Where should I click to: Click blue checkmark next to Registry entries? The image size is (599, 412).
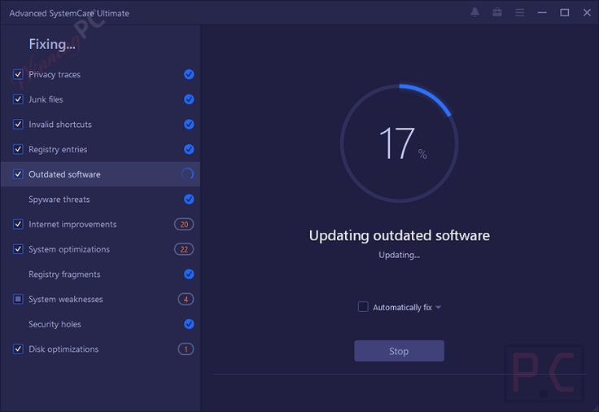coord(189,150)
